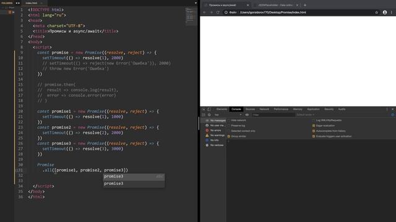
Task: Click sidebar navigation arrows next to FOLDERS
Action: point(17,3)
